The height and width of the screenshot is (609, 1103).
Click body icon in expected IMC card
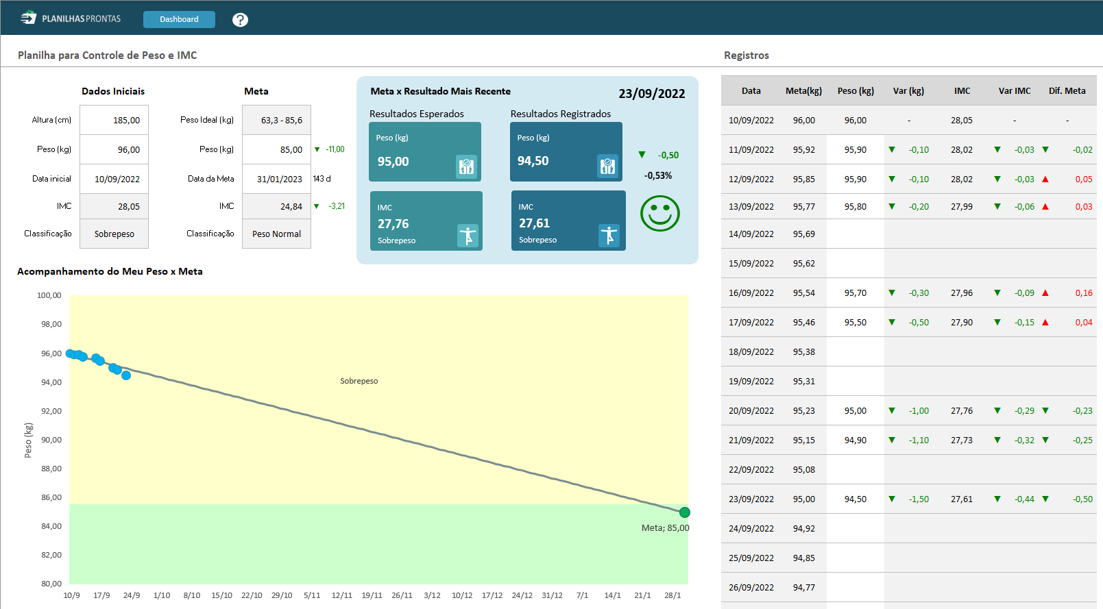[468, 236]
